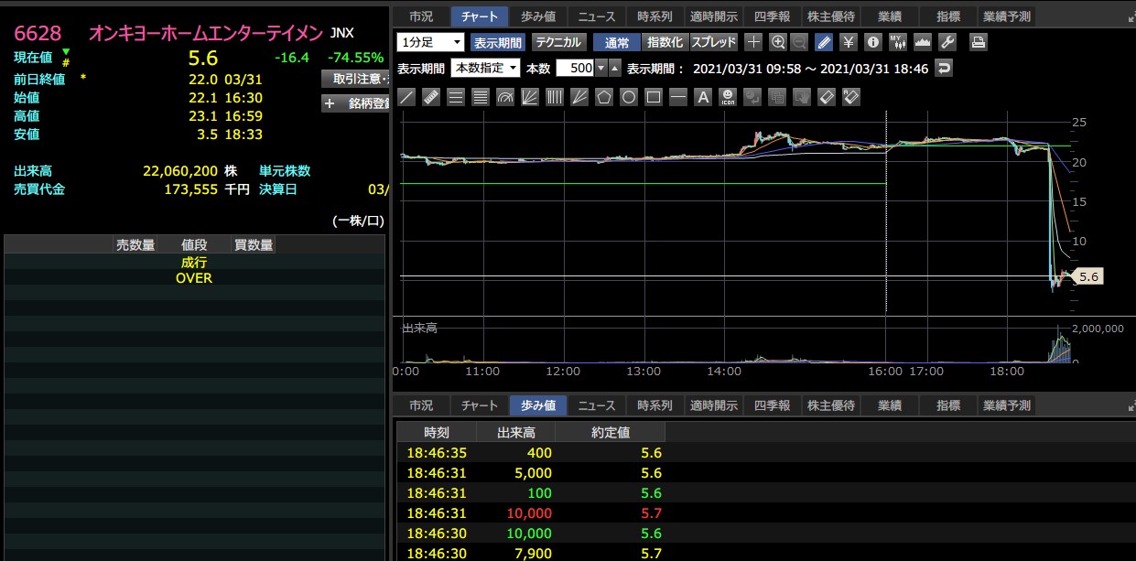Open the 業績予測 tab in the top panel
Screen dimensions: 1136x561
coord(1006,16)
